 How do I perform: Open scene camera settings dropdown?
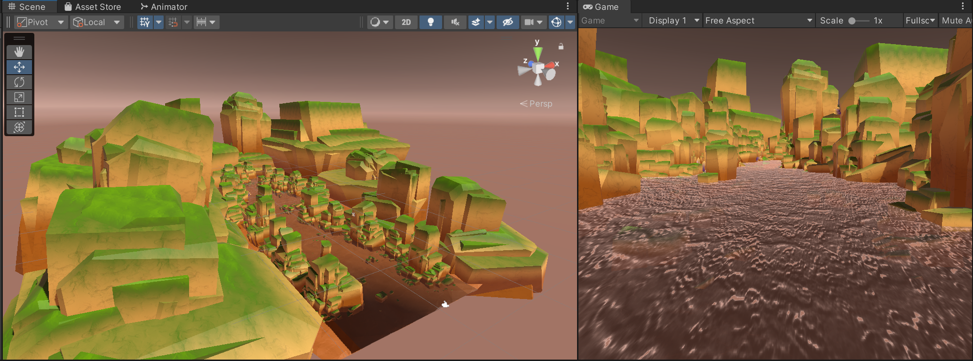[x=533, y=22]
